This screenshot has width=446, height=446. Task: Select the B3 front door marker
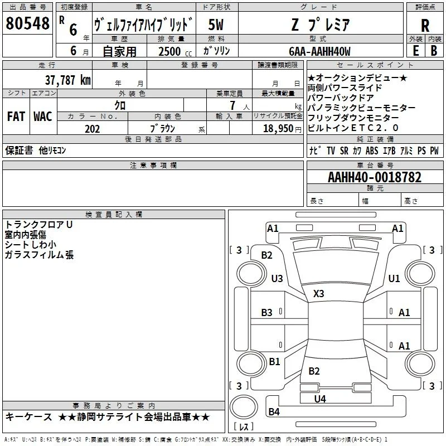[x=267, y=313]
